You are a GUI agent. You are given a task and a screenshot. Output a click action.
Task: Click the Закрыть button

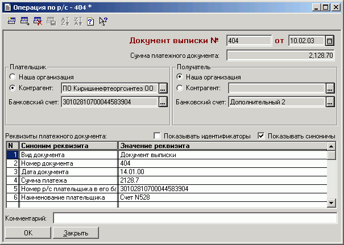(x=76, y=233)
